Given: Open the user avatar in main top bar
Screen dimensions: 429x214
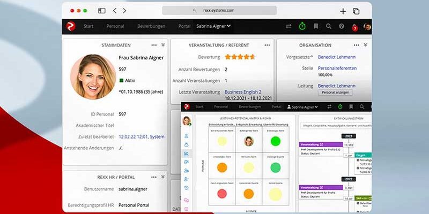Looking at the screenshot, I should coord(367,26).
